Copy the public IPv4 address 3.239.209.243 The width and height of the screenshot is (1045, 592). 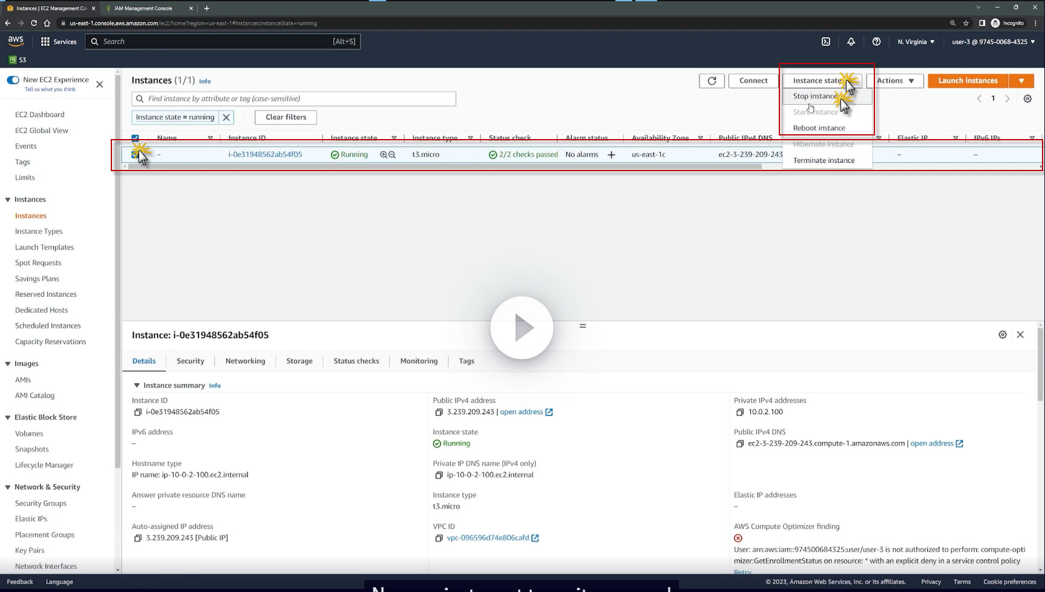tap(439, 412)
